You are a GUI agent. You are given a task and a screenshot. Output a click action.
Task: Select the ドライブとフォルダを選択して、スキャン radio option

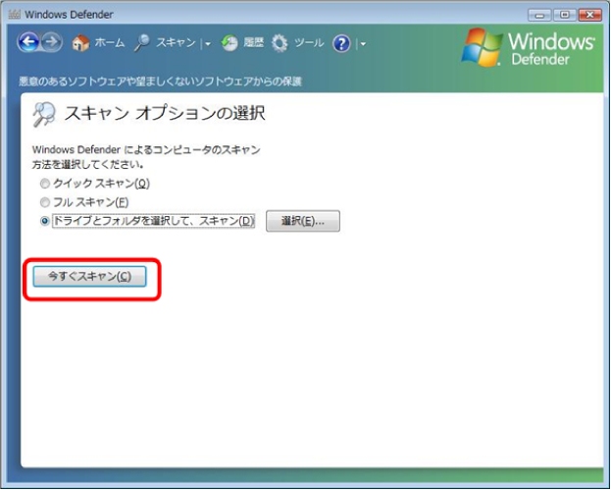45,222
